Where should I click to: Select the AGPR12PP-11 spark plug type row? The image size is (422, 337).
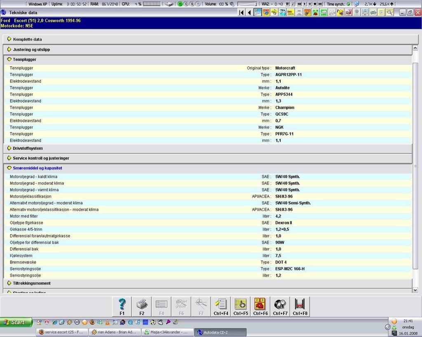pyautogui.click(x=208, y=75)
